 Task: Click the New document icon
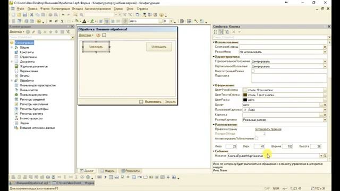(13, 15)
